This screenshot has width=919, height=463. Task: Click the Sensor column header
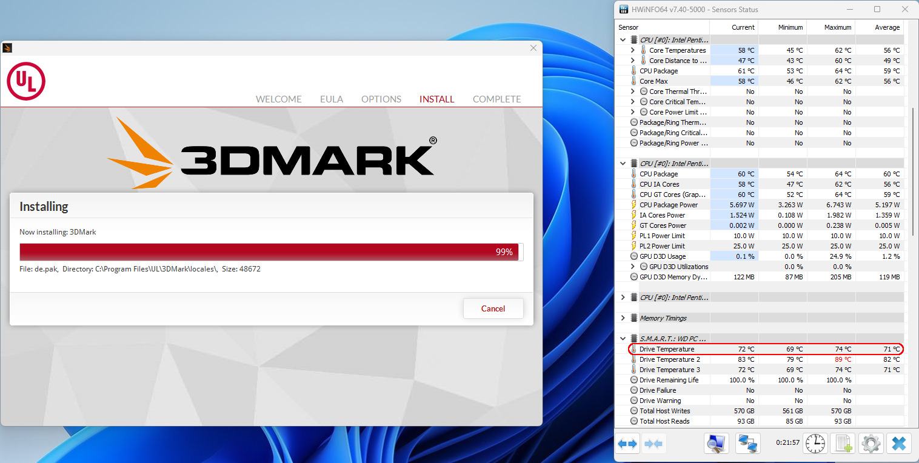(x=662, y=27)
